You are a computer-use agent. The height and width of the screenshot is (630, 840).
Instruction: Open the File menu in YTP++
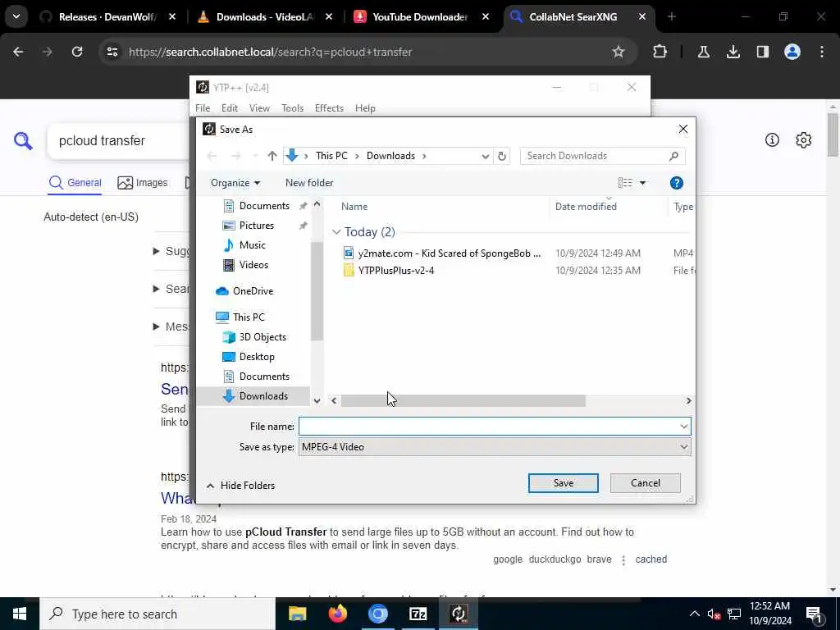tap(203, 108)
